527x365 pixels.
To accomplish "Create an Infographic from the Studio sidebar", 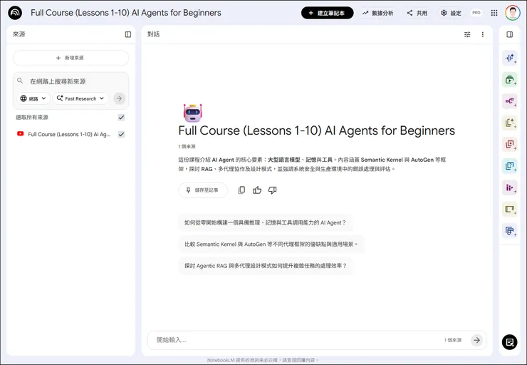I will (x=509, y=187).
